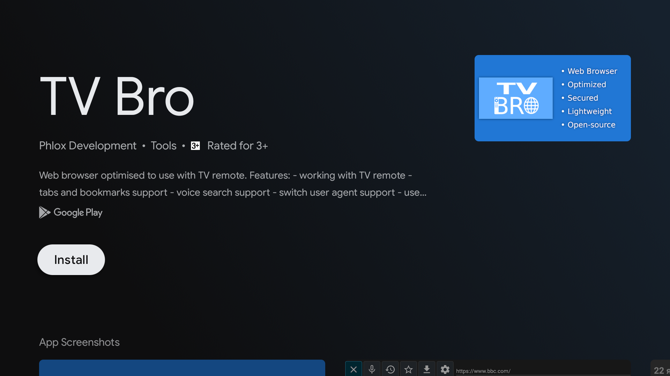The height and width of the screenshot is (376, 670).
Task: Click the 3+ content rating badge
Action: coord(195,146)
